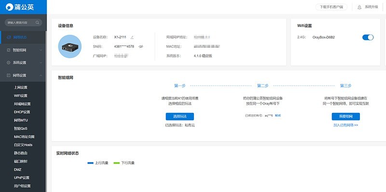
Task: Click the 下载手机客户端 button
Action: 331,7
